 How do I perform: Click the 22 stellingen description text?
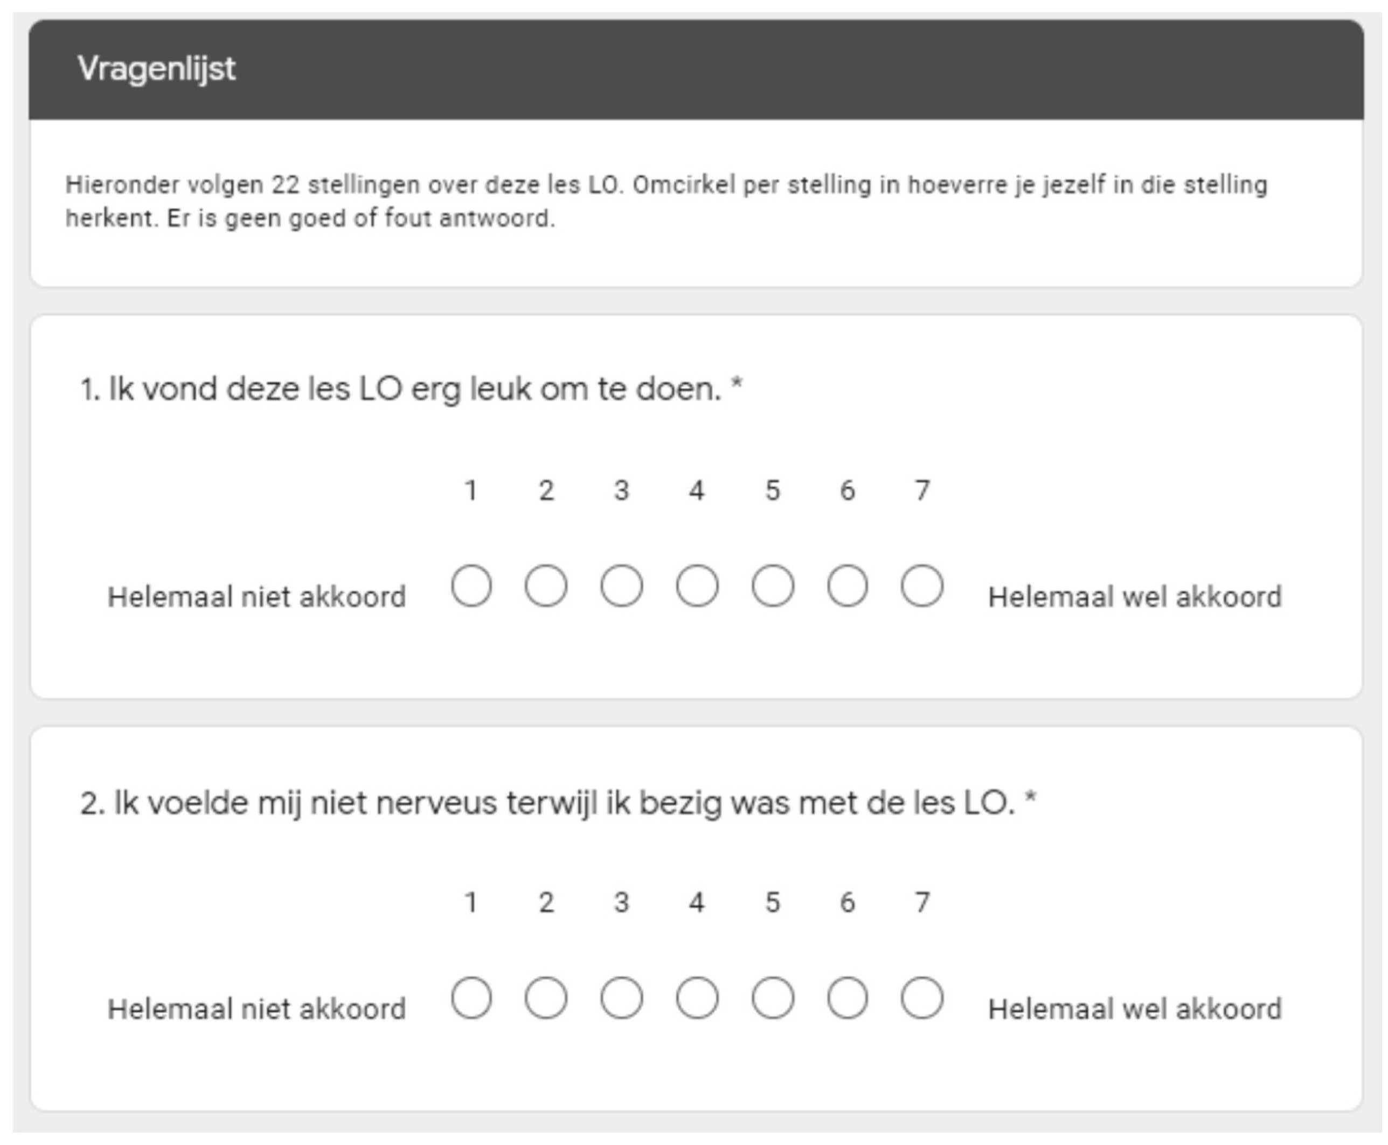pos(665,201)
